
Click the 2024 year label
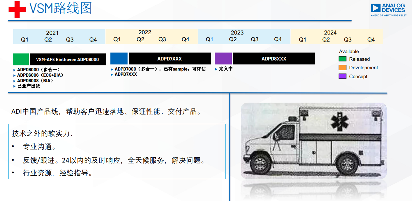[x=330, y=33]
